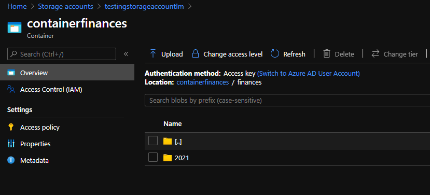Collapse the sidebar with double chevron
The width and height of the screenshot is (430, 195).
click(126, 54)
